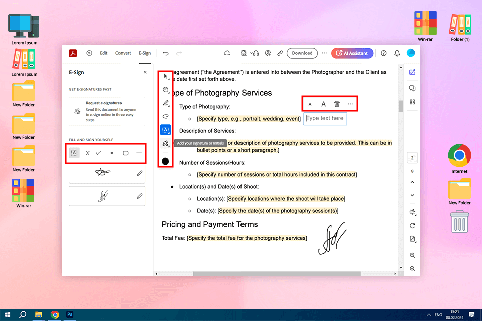
Task: Rotate the page with the rotate icon
Action: tap(413, 226)
